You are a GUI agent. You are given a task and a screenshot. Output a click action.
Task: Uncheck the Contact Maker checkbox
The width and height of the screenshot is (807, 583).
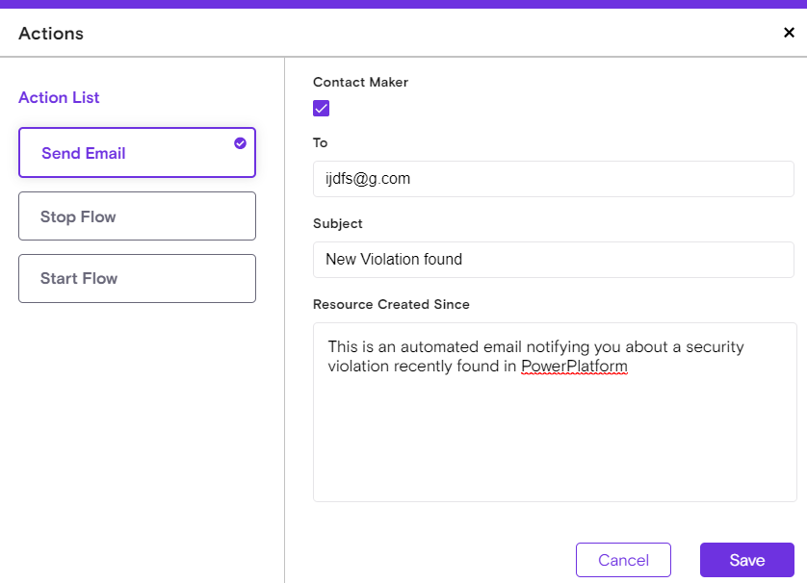pos(322,108)
